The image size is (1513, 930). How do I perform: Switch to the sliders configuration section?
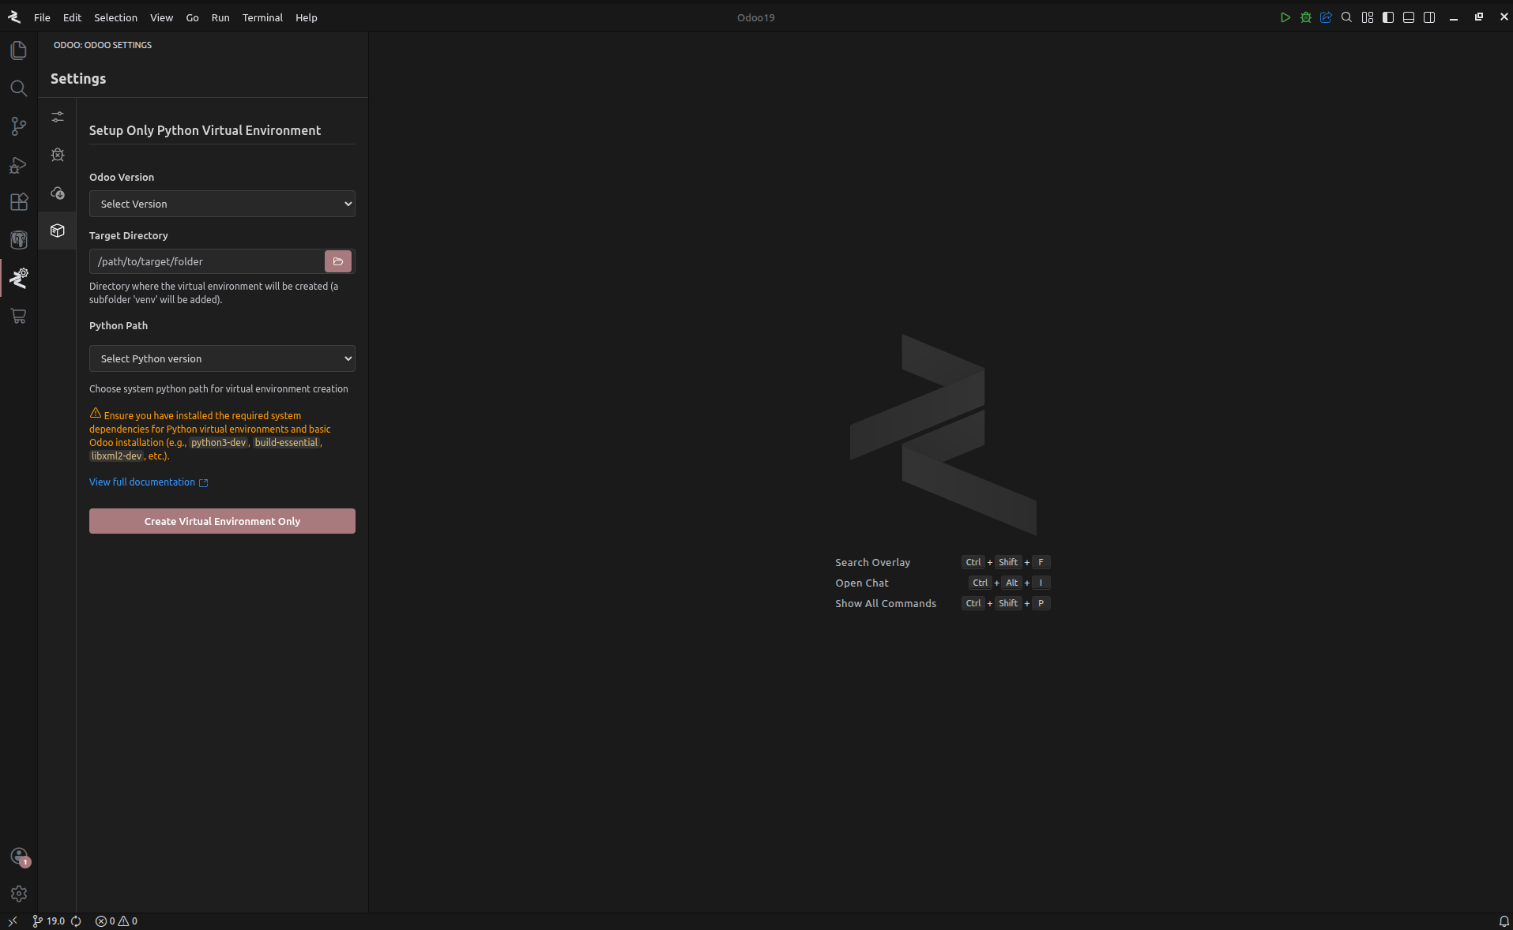point(58,117)
